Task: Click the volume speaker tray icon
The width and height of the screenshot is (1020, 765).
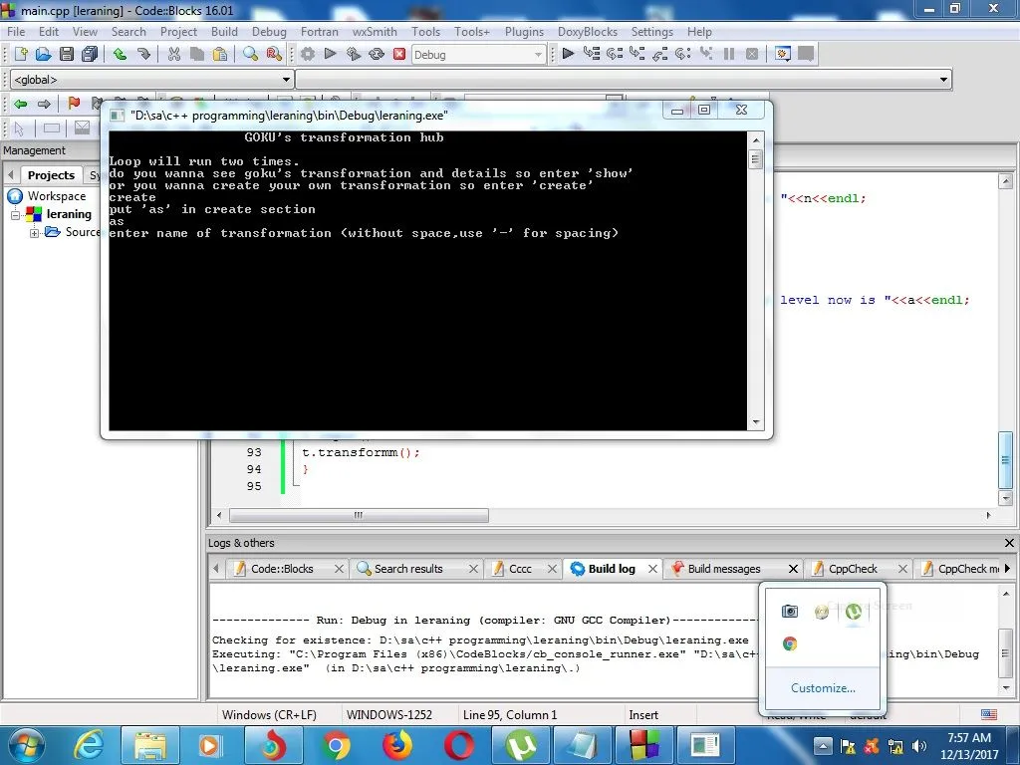Action: tap(918, 746)
